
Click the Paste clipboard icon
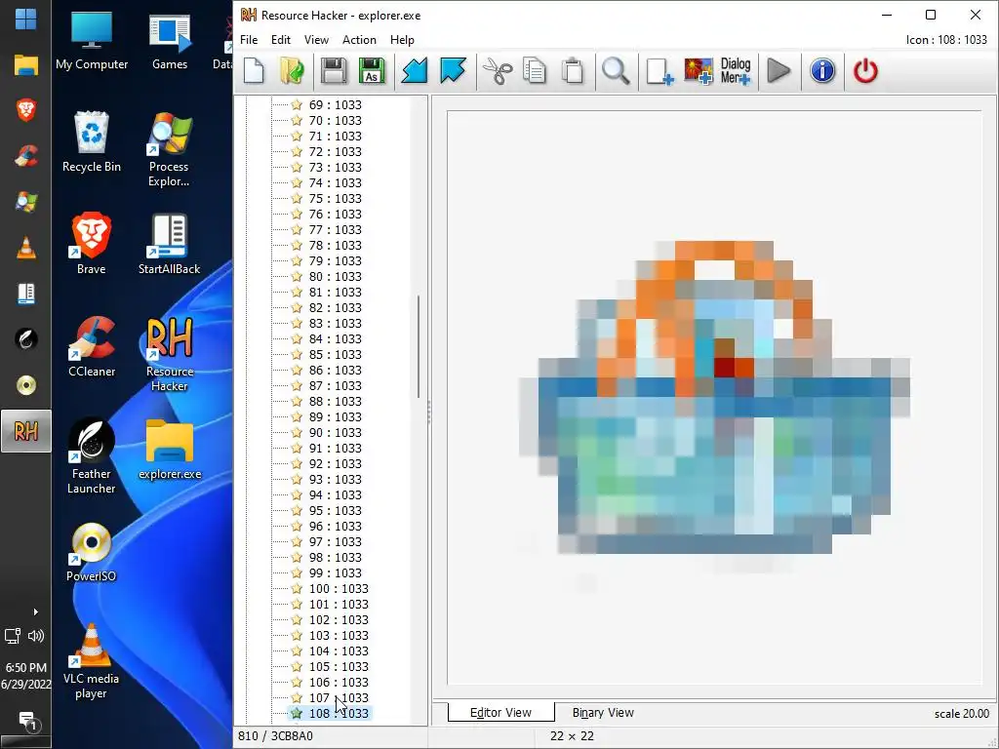572,70
